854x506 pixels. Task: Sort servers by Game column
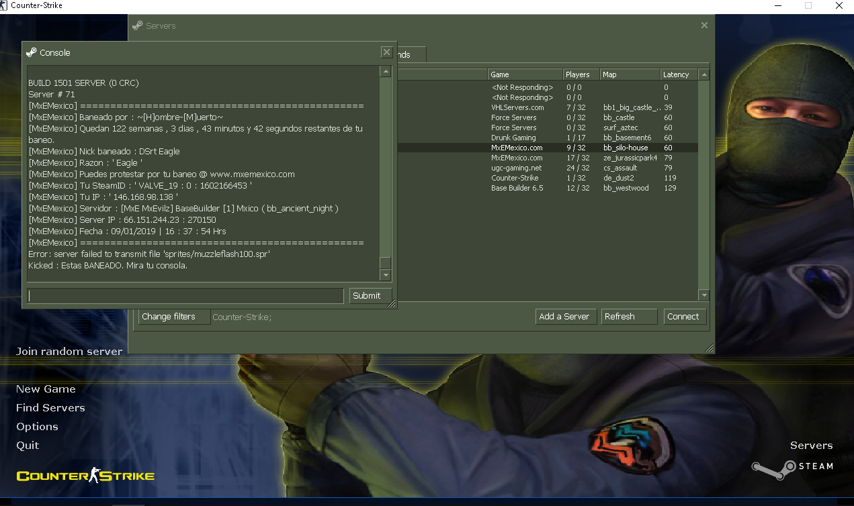pos(525,74)
